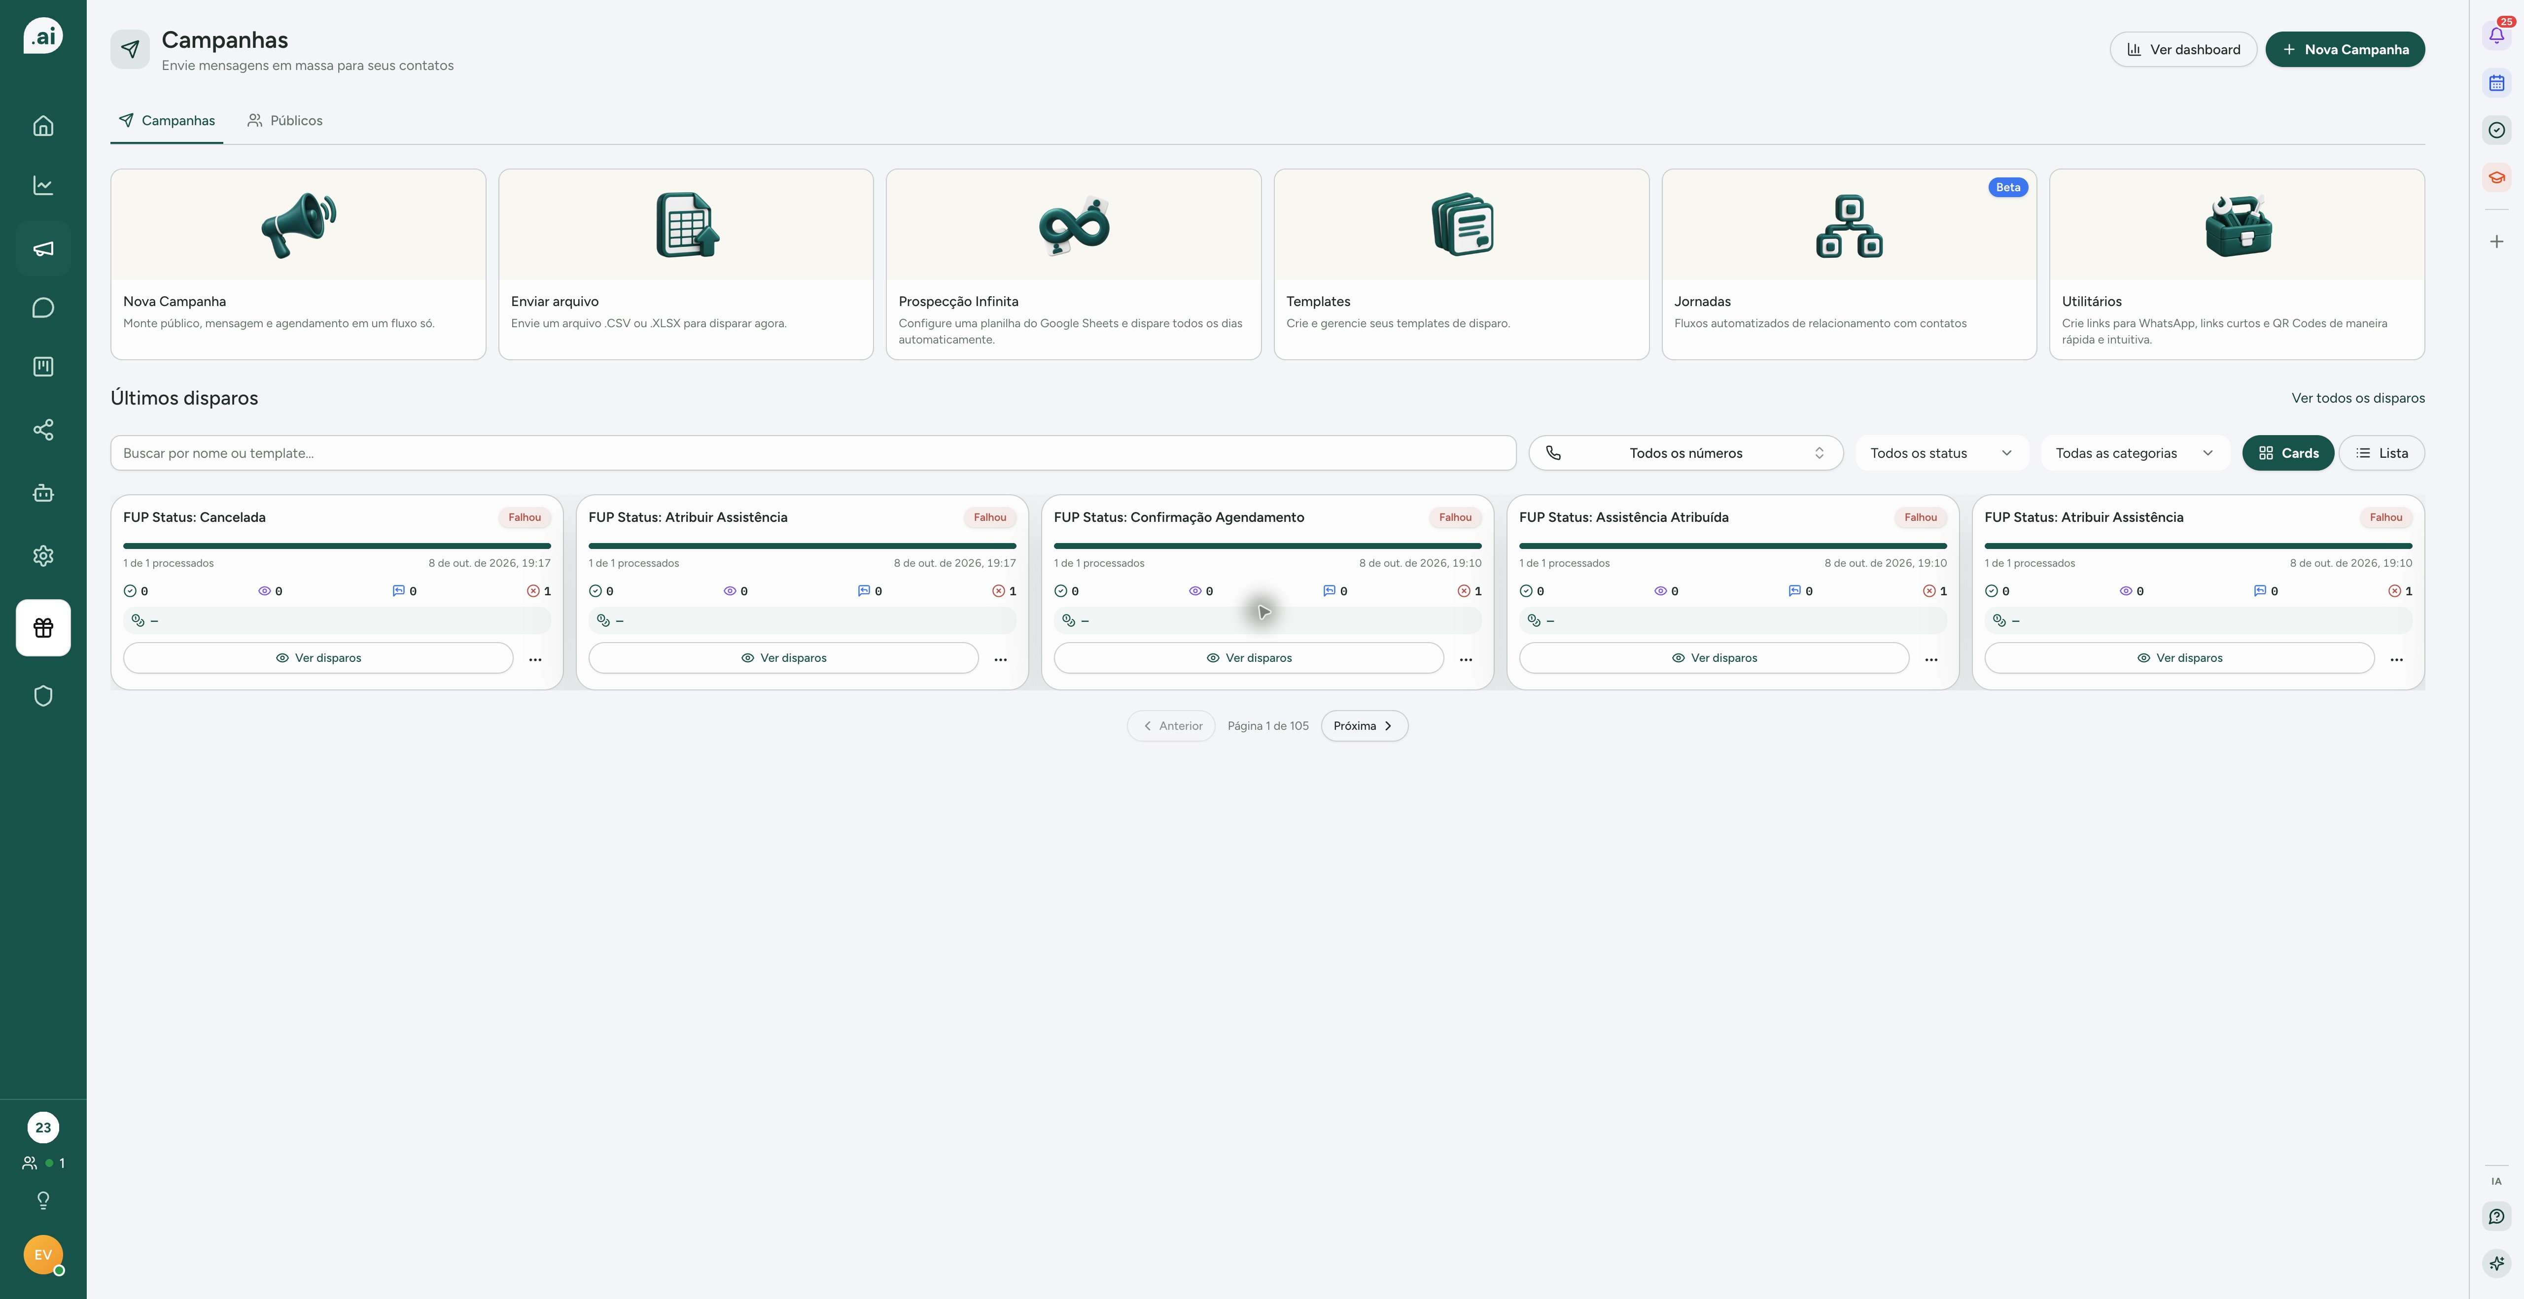
Task: Select the Campanhas tab
Action: coord(167,121)
